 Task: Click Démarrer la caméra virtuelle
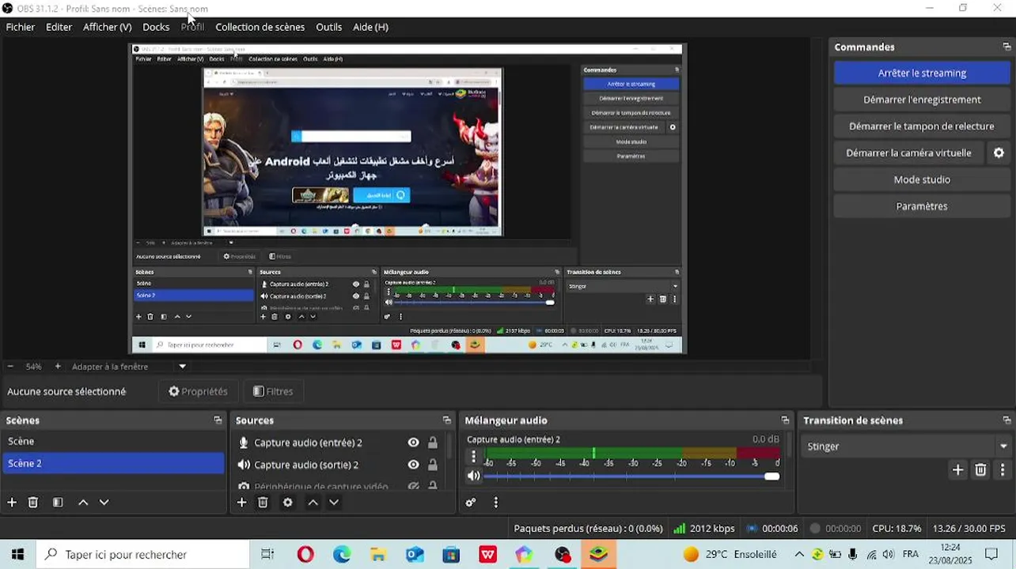tap(908, 153)
